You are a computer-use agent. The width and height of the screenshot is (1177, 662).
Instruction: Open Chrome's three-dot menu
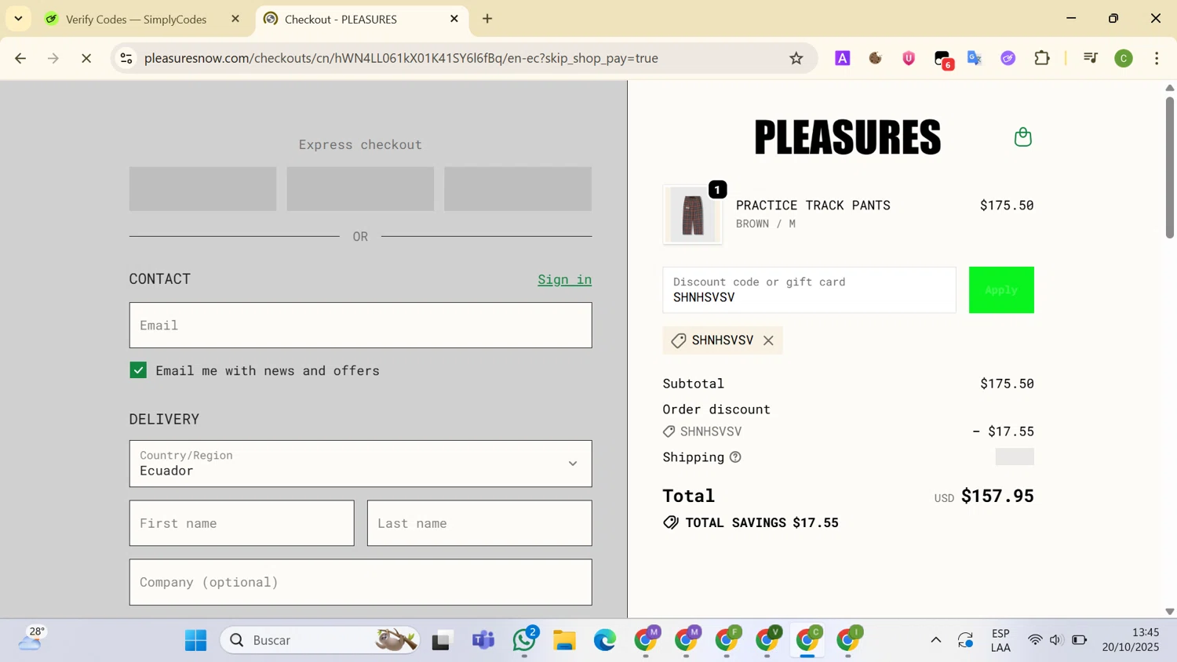(x=1157, y=58)
